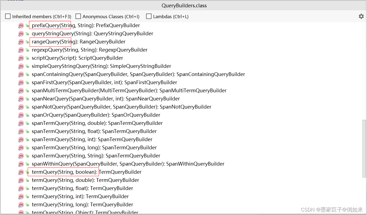Viewport: 367px width, 215px height.
Task: Select spanNearQuery(SpanQueryBuilder, int) method
Action: click(x=106, y=99)
